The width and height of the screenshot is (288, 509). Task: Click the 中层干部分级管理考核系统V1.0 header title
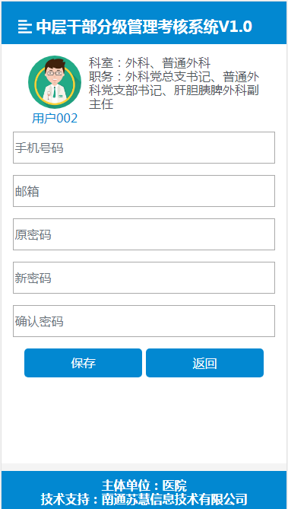pyautogui.click(x=144, y=27)
